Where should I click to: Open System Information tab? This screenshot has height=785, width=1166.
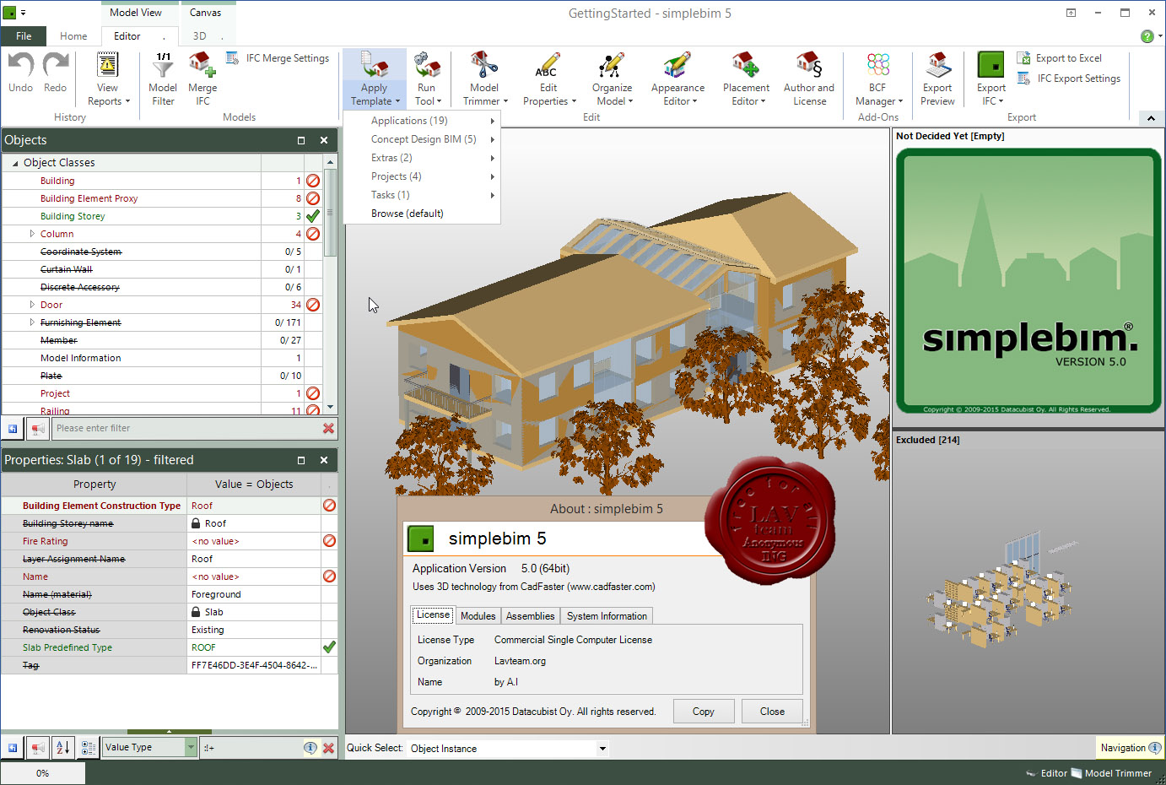point(607,616)
